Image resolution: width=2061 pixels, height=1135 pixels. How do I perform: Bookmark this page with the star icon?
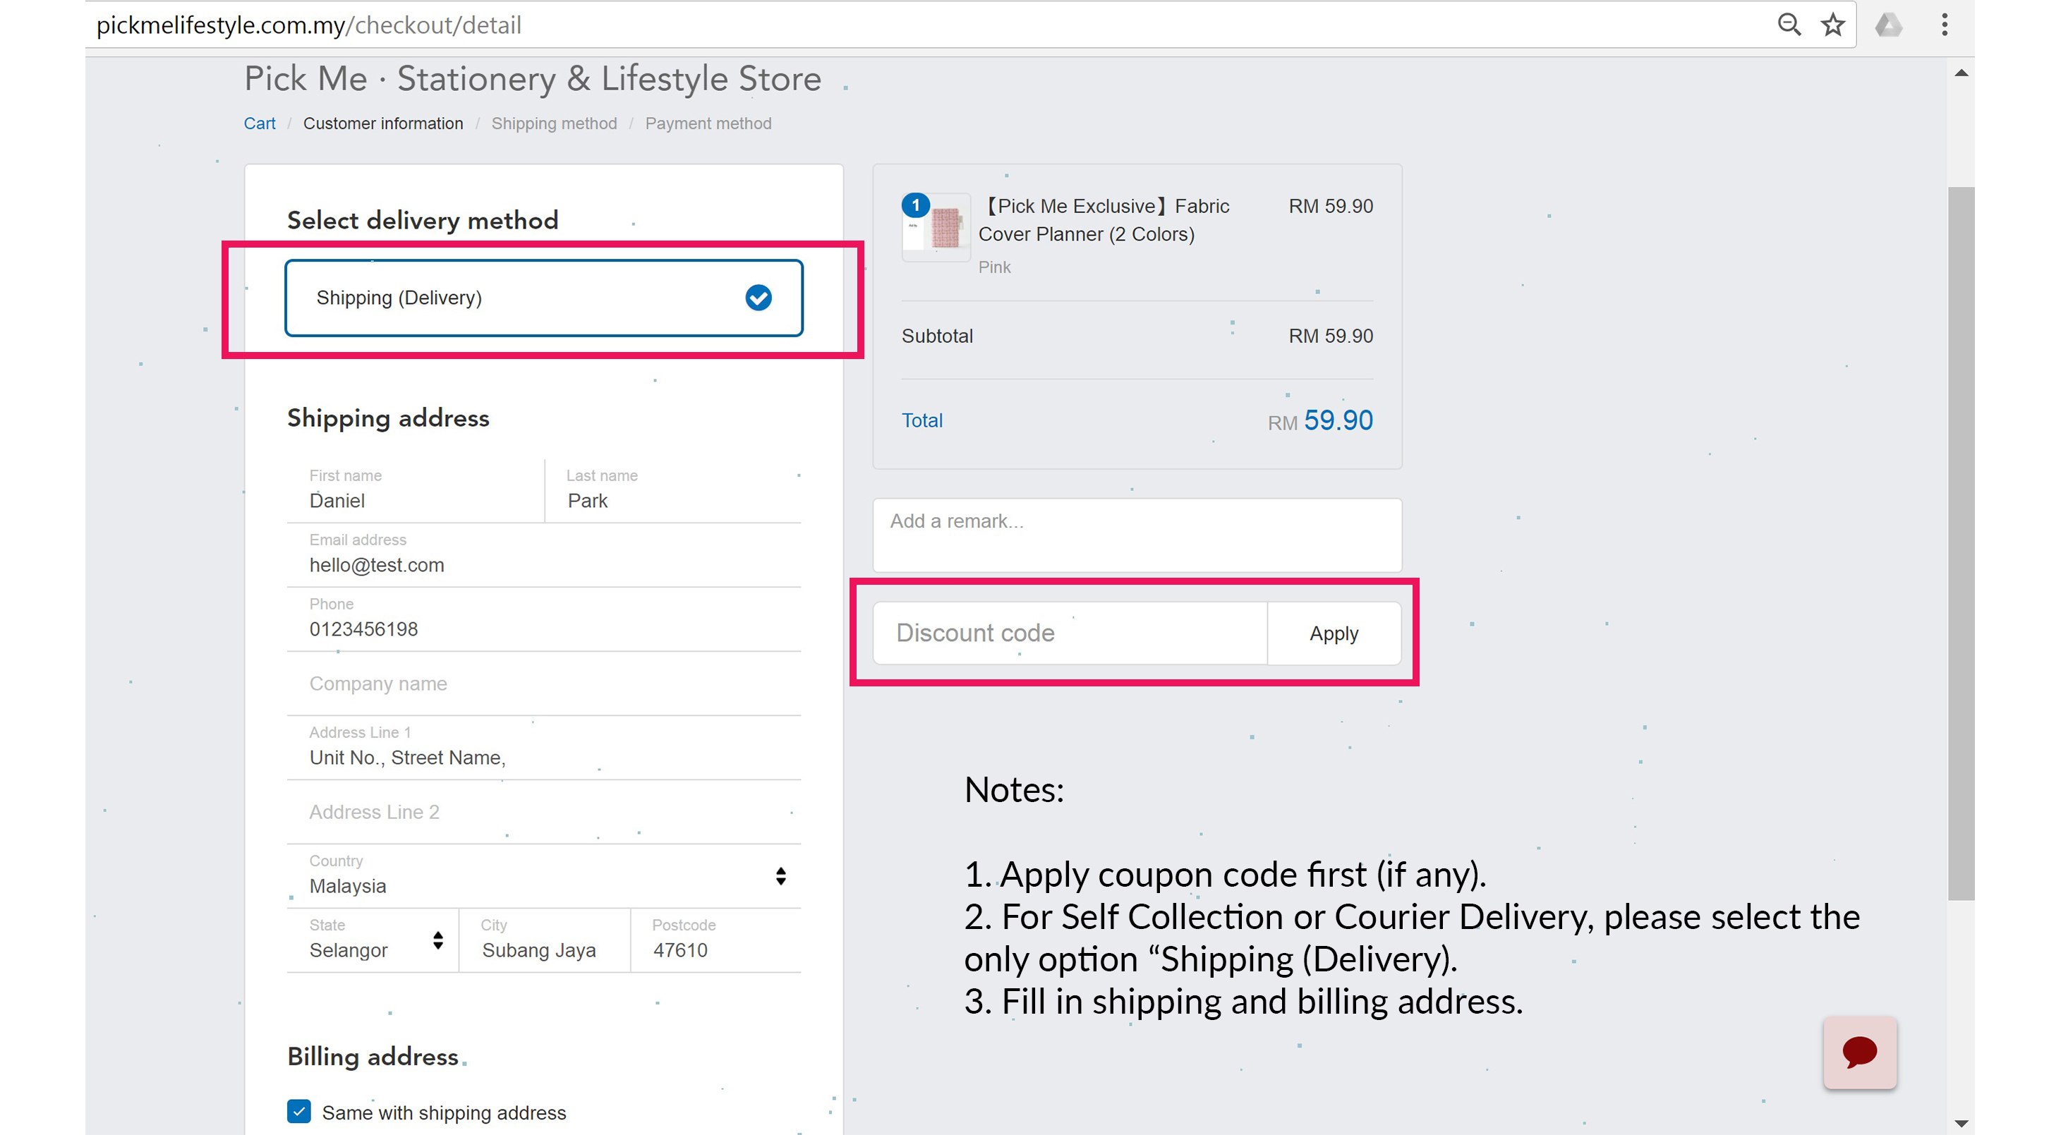[1833, 25]
